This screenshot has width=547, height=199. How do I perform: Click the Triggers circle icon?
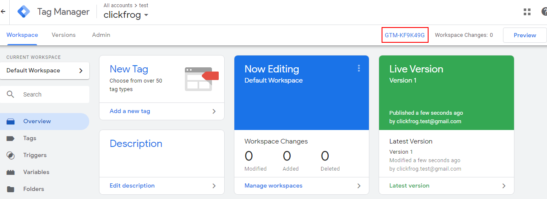[x=11, y=155]
